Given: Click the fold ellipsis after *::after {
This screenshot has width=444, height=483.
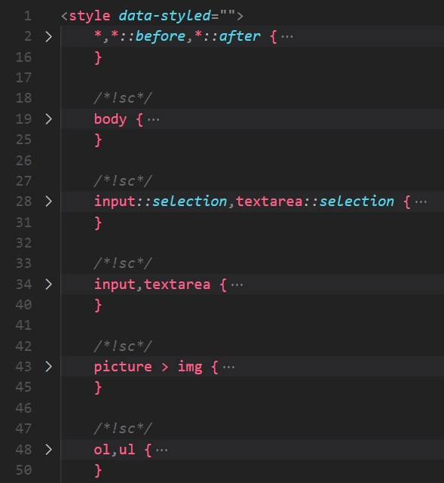Looking at the screenshot, I should [x=287, y=37].
